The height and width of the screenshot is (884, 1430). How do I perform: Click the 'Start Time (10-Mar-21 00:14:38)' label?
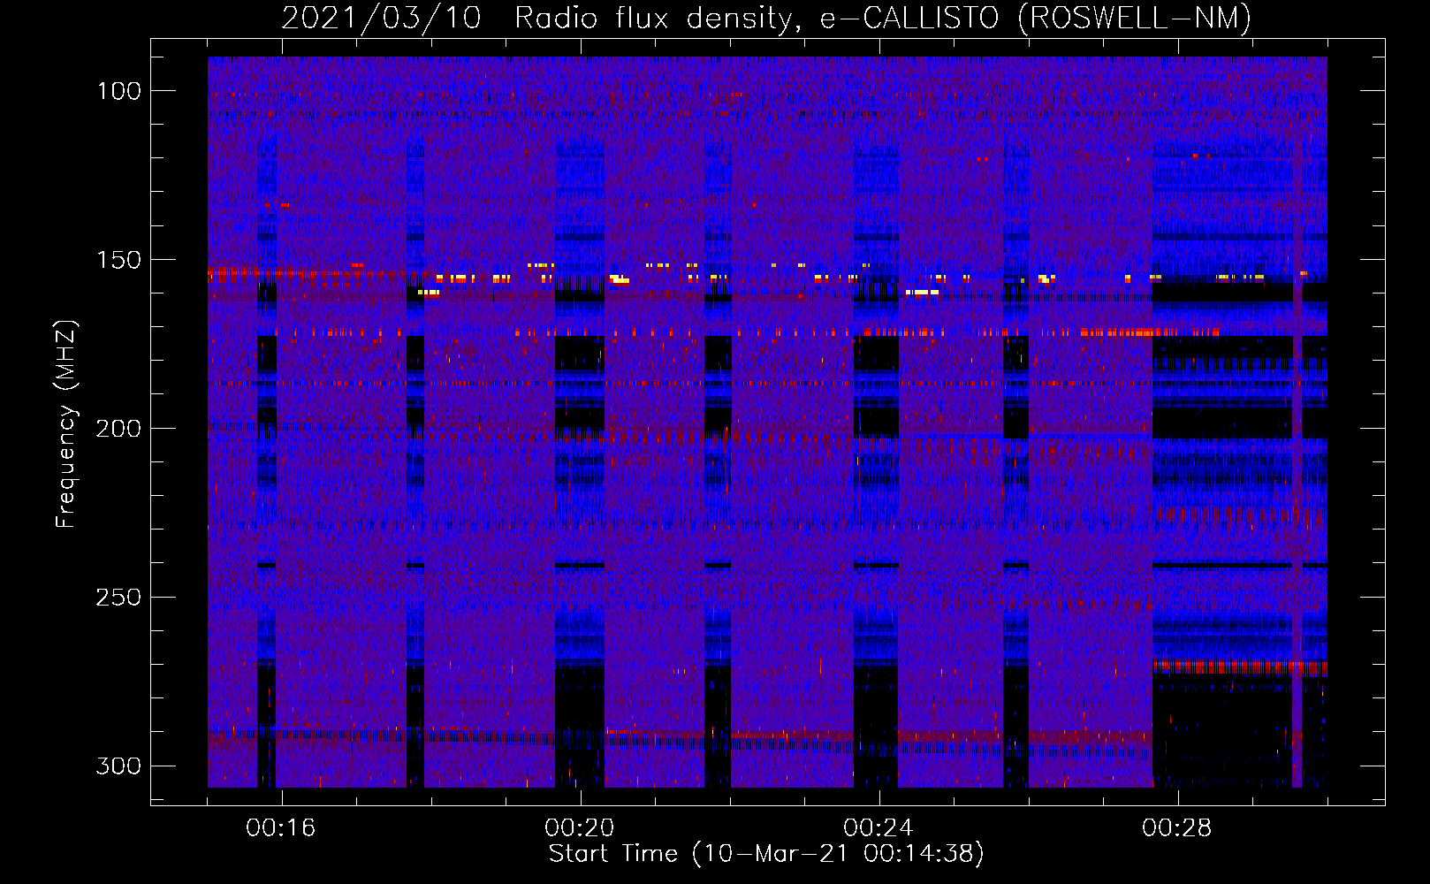coord(766,854)
